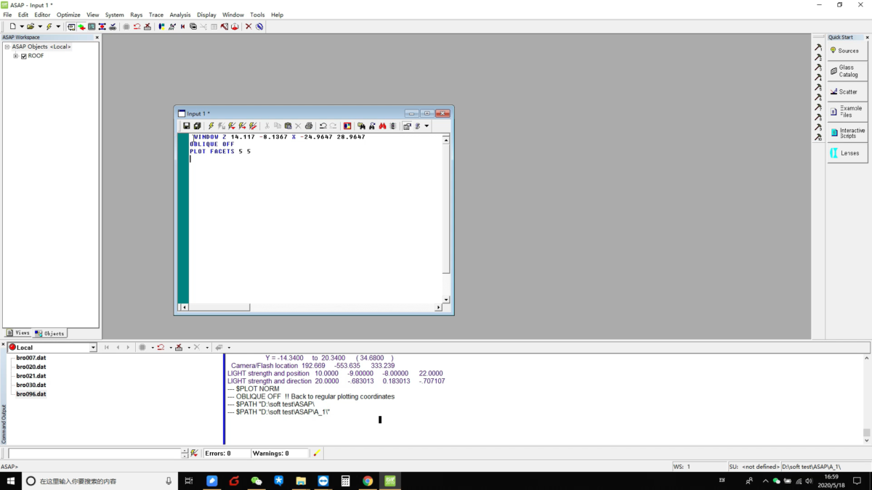Click the red loop arrow icon in main toolbar

coord(137,27)
